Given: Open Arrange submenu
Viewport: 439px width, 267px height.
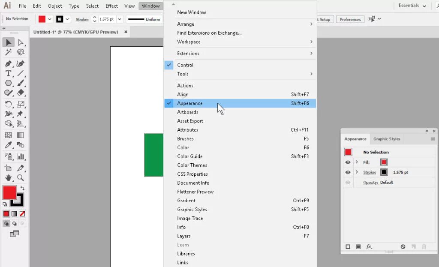Looking at the screenshot, I should (x=240, y=24).
